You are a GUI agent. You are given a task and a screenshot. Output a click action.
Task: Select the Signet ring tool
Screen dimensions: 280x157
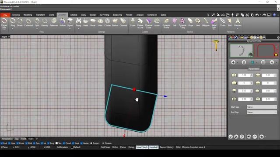click(70, 23)
